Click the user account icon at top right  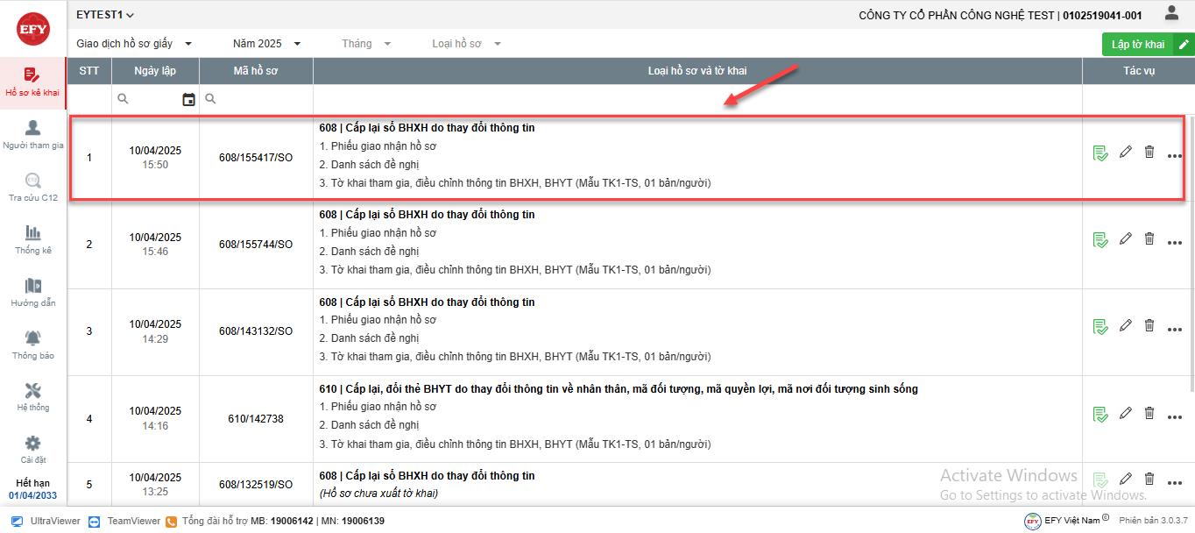pyautogui.click(x=1171, y=13)
